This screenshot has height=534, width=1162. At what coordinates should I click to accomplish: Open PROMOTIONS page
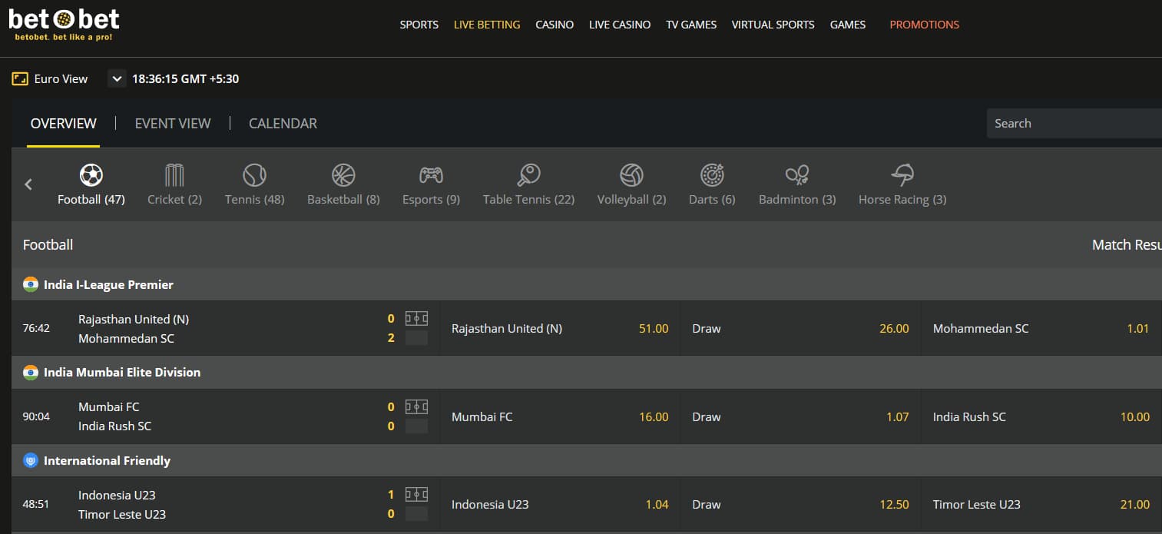(x=925, y=25)
